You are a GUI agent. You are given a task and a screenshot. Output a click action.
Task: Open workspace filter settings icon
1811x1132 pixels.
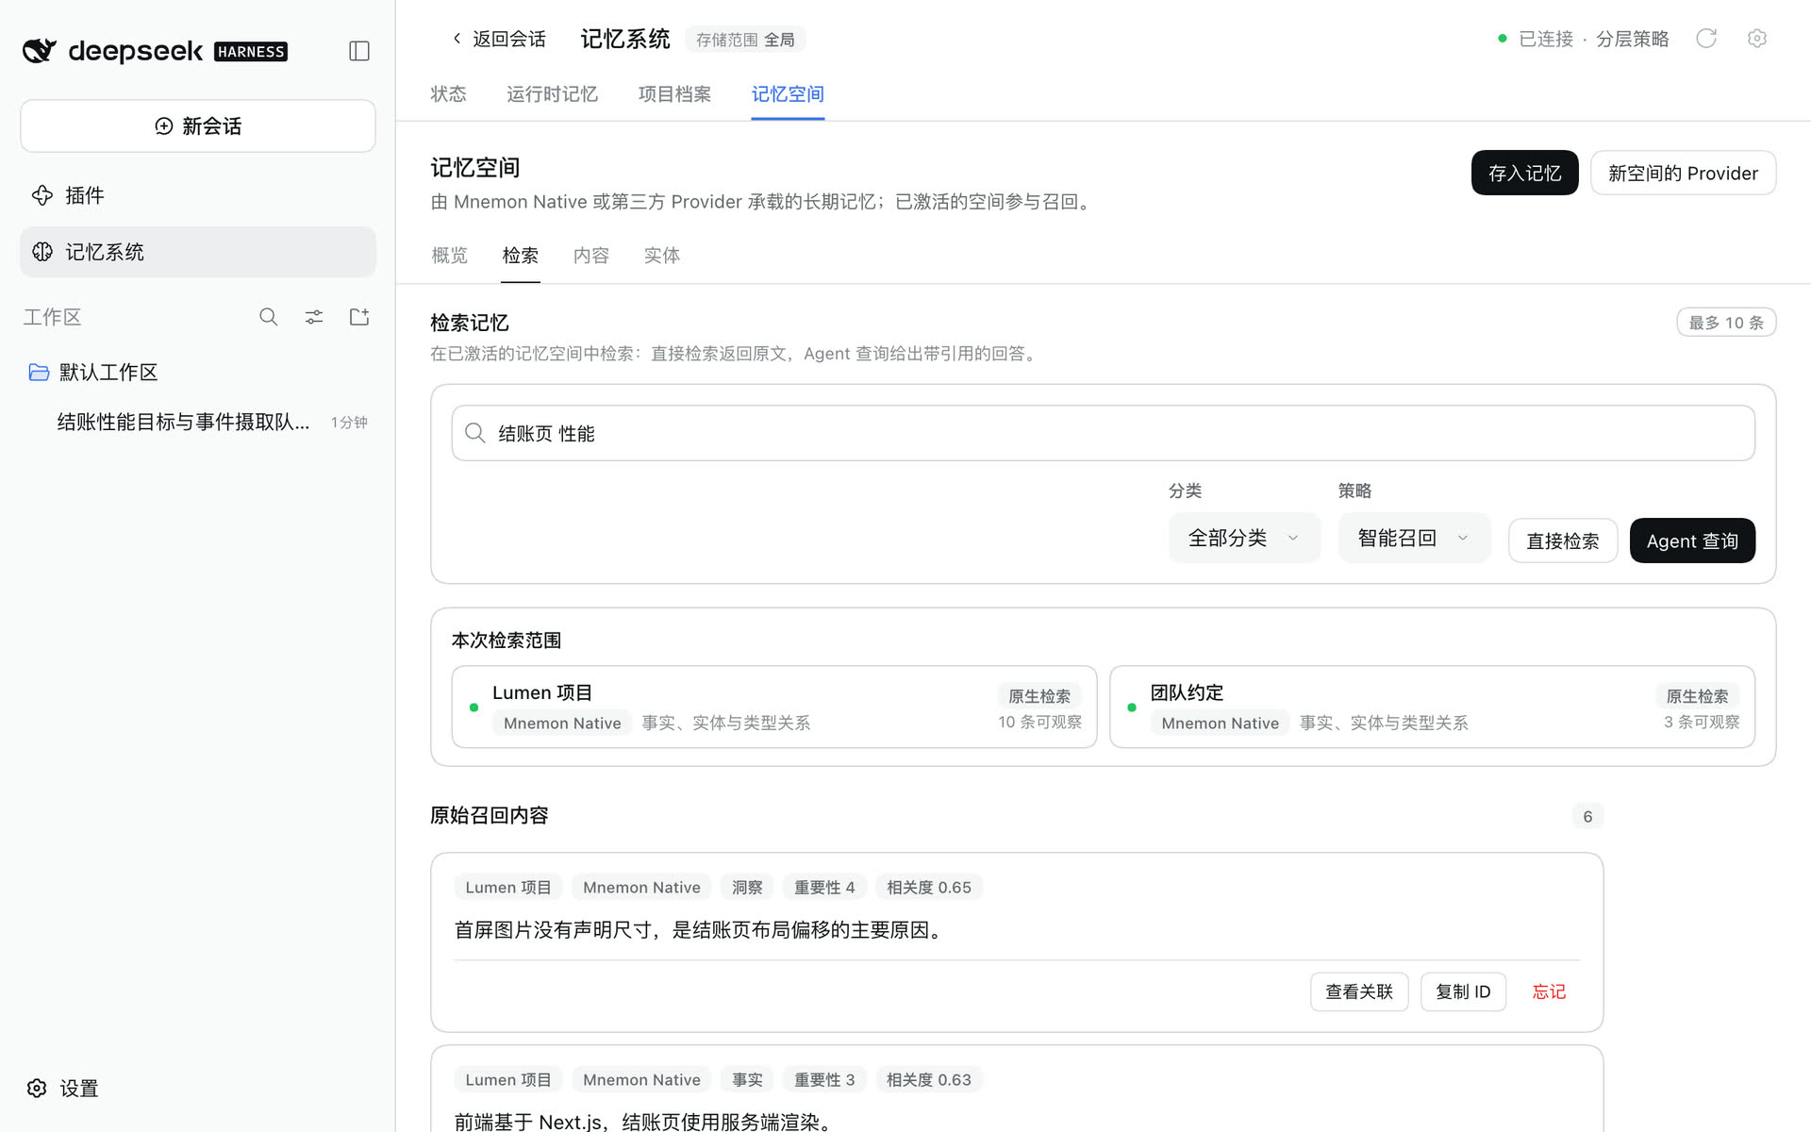pos(314,317)
